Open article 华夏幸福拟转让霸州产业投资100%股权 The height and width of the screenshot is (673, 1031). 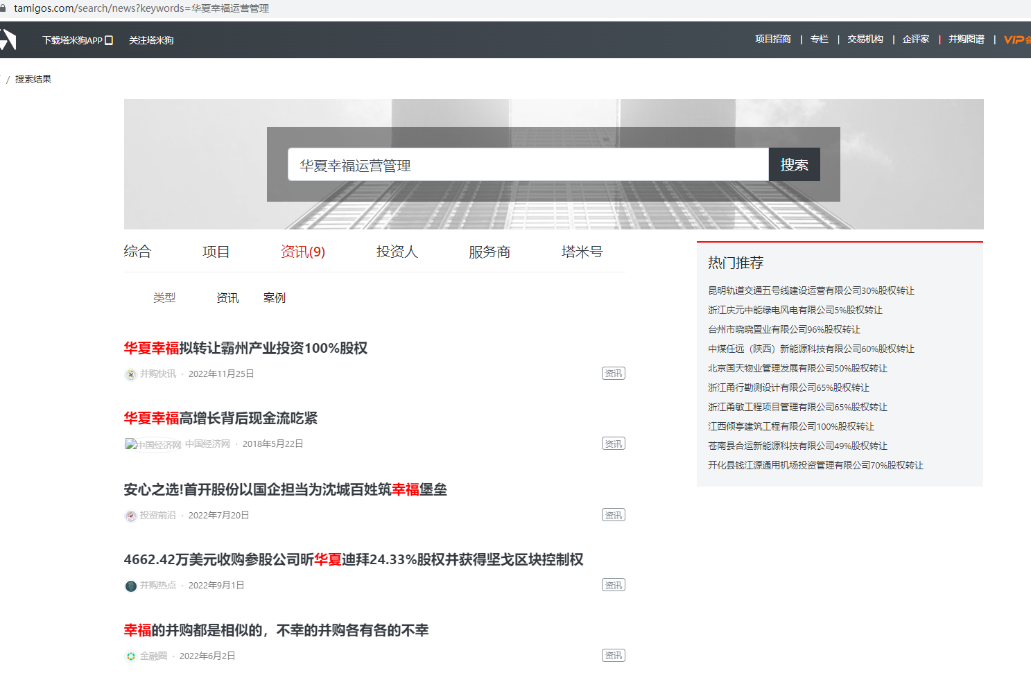click(245, 348)
